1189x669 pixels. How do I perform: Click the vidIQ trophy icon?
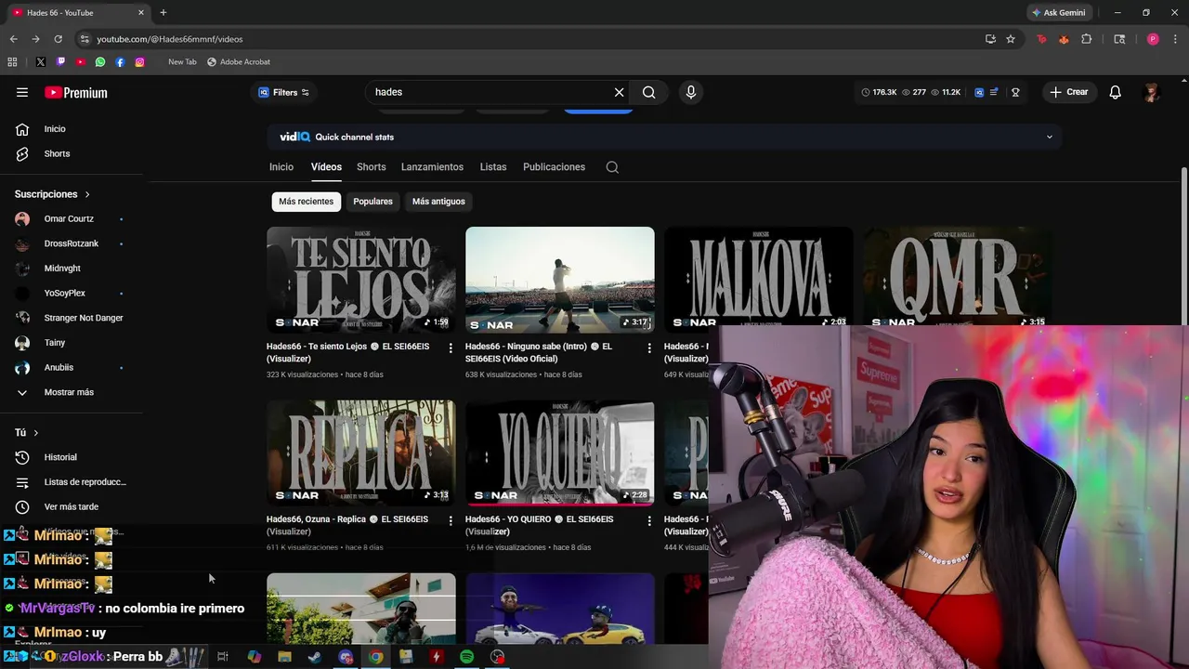[1015, 92]
